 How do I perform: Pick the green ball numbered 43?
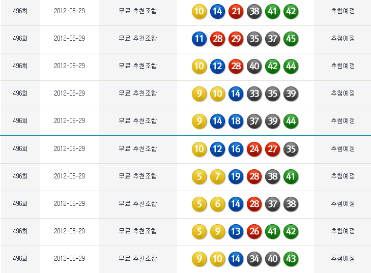point(291,259)
